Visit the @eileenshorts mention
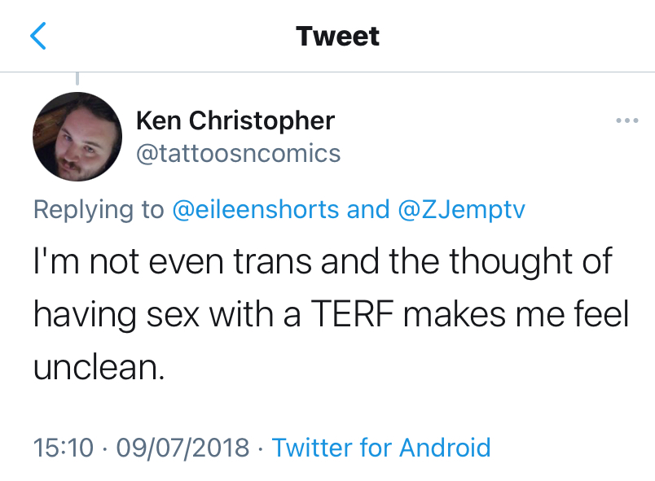 (x=257, y=209)
